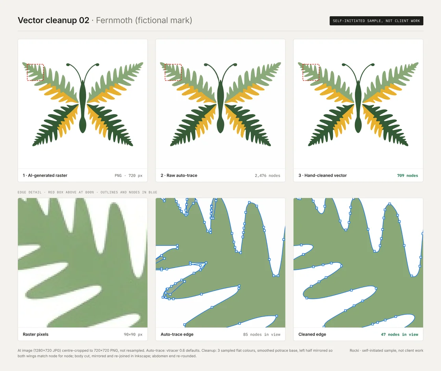
Task: Click the 'Rocki · self-initiated sample' footer credit
Action: pyautogui.click(x=386, y=351)
